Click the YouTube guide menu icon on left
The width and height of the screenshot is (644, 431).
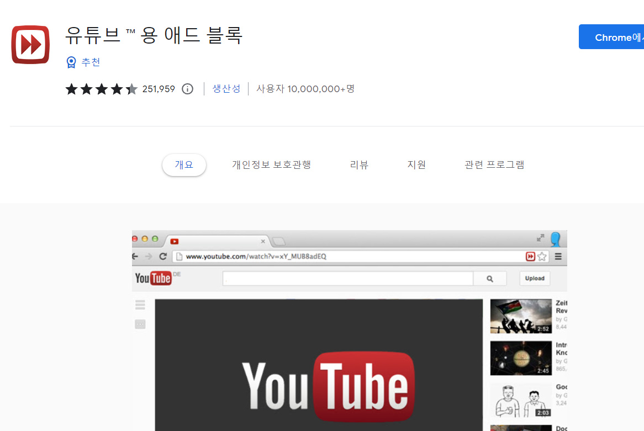[140, 305]
